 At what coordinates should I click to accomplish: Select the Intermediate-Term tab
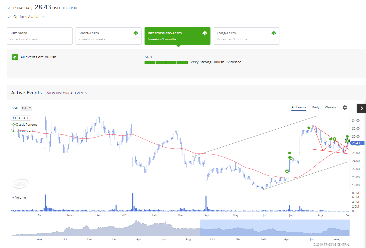178,36
